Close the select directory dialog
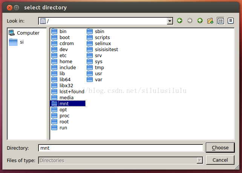This screenshot has width=242, height=173. point(9,7)
